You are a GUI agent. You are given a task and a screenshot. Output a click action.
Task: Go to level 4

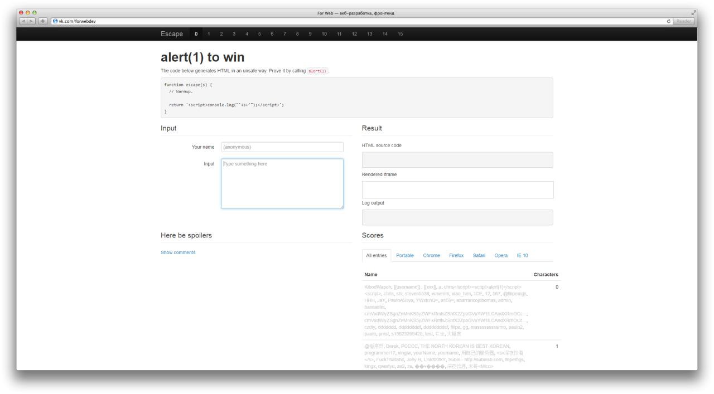247,34
